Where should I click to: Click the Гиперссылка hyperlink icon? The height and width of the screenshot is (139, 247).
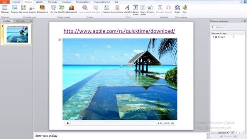pyautogui.click(x=85, y=8)
